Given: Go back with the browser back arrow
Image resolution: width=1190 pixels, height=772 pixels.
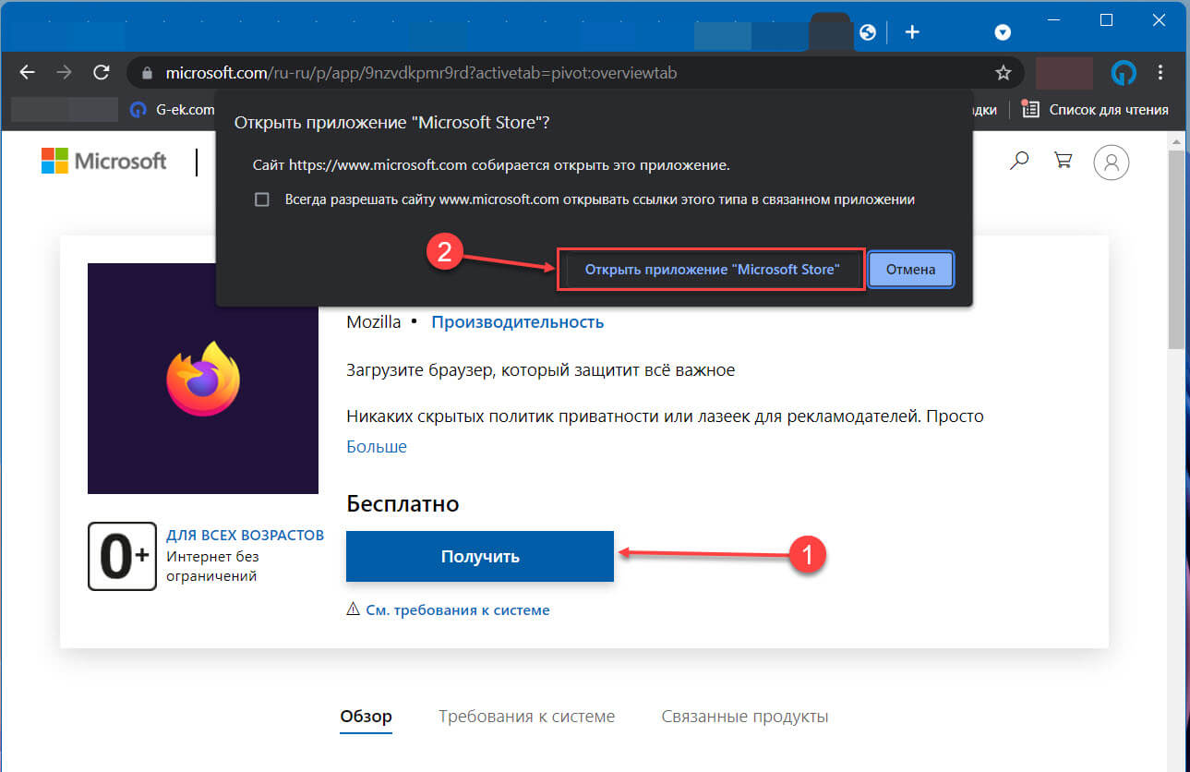Looking at the screenshot, I should point(27,72).
